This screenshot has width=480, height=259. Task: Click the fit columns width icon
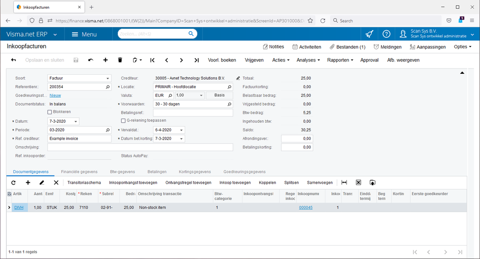tap(344, 183)
